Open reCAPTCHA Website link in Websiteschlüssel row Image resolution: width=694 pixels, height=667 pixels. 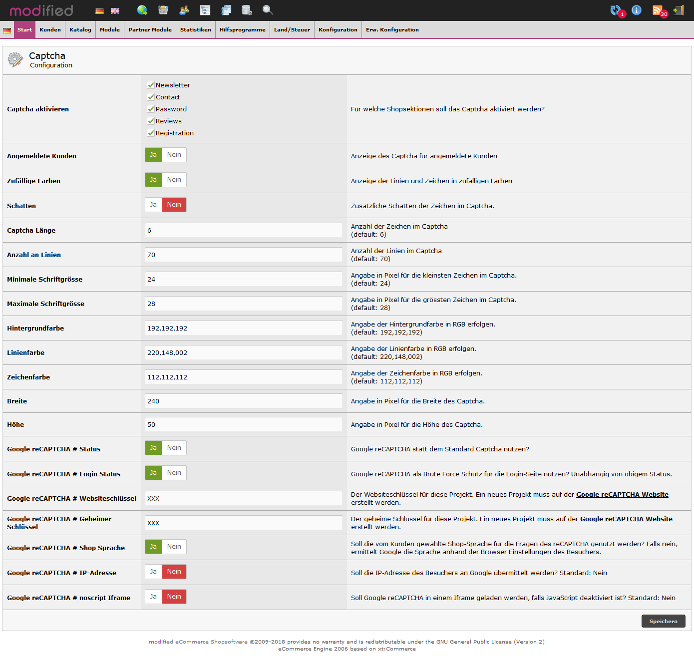622,495
